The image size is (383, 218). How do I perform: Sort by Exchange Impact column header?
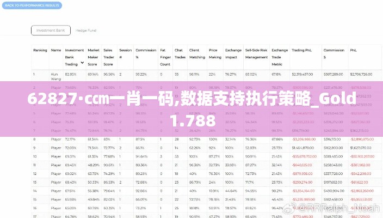click(232, 53)
